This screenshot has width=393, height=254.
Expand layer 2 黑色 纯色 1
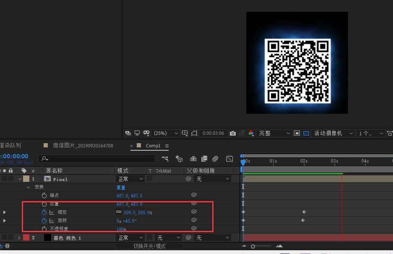pos(19,238)
